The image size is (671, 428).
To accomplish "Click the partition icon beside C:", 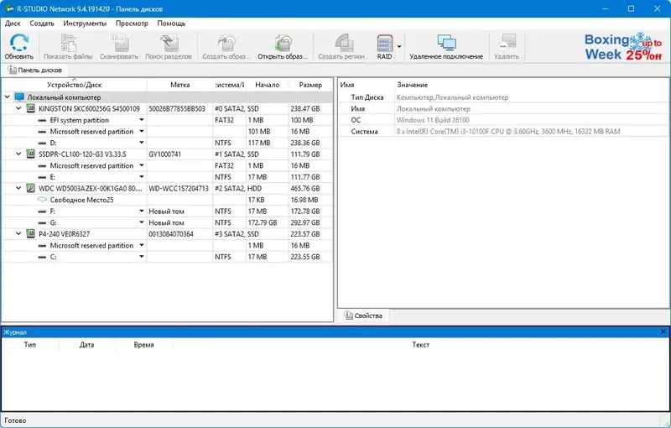I will 43,258.
